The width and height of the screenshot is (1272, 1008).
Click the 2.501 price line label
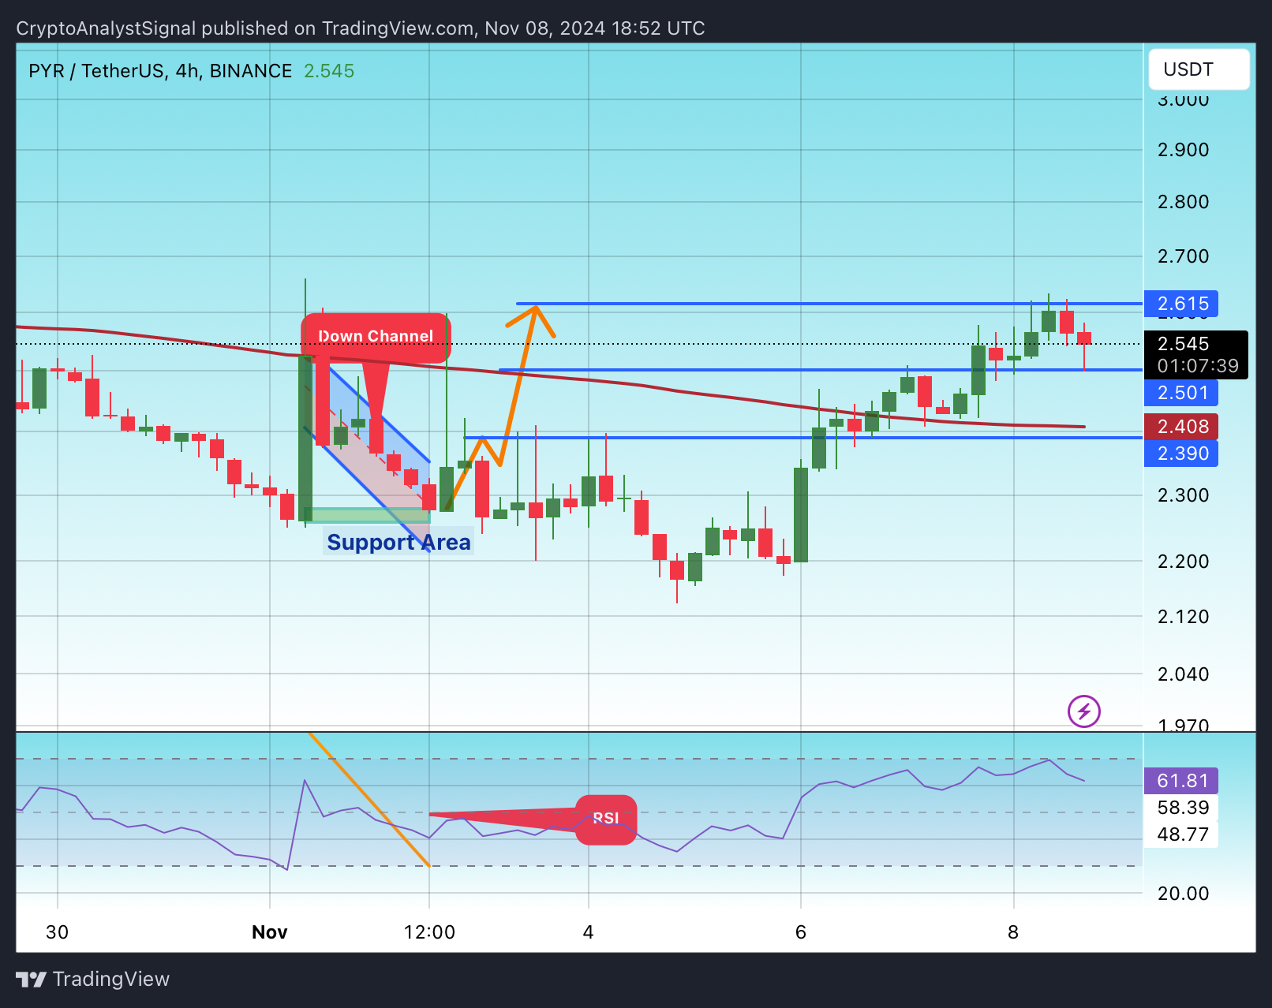click(x=1181, y=393)
